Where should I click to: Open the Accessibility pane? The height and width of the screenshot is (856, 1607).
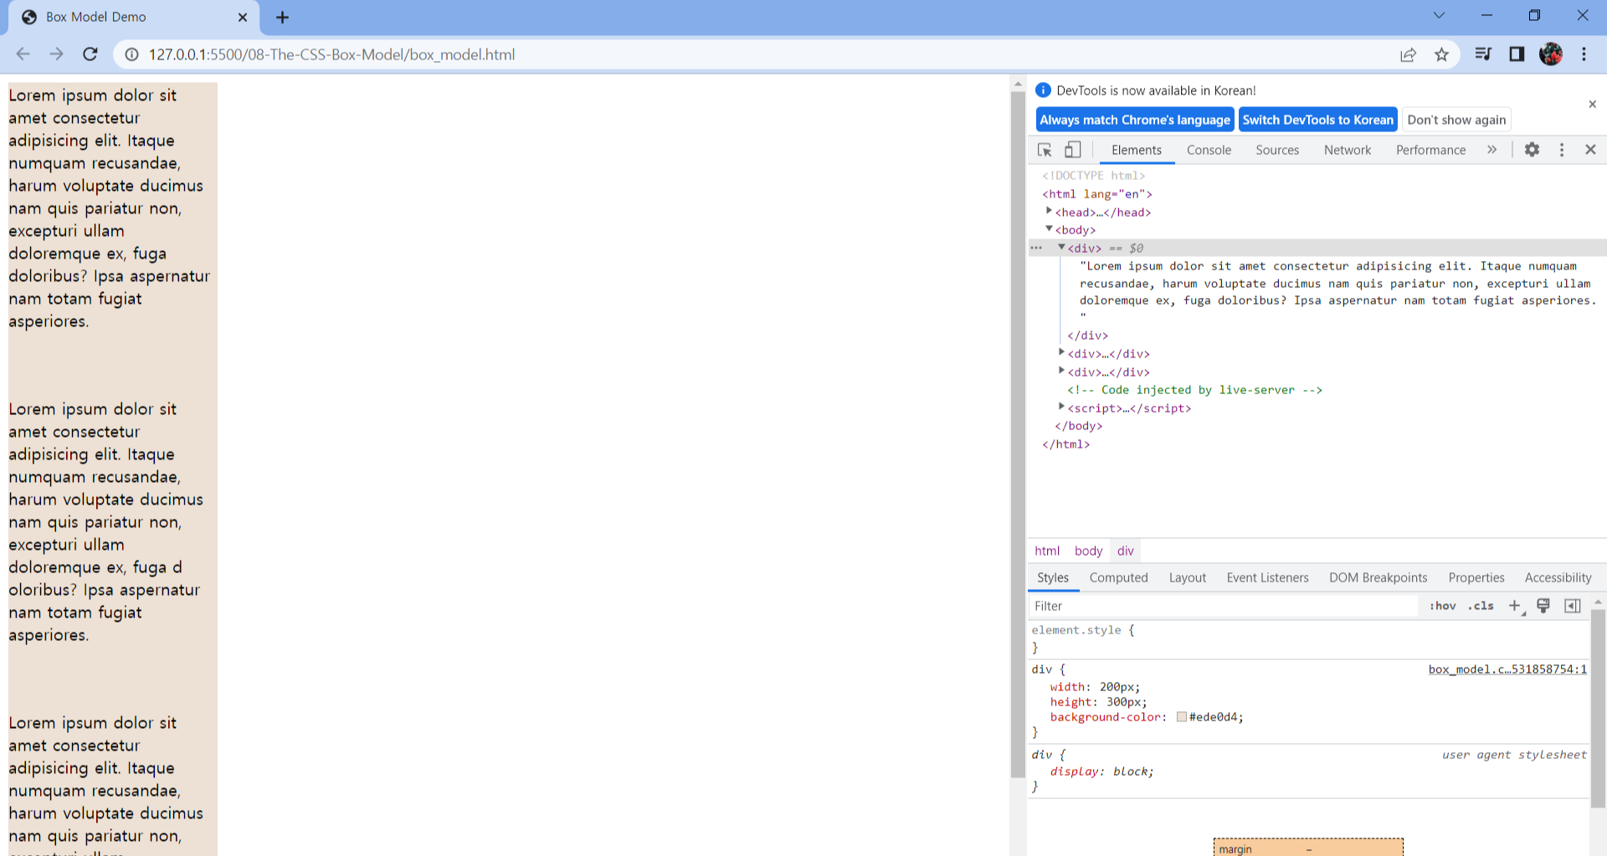click(x=1558, y=577)
